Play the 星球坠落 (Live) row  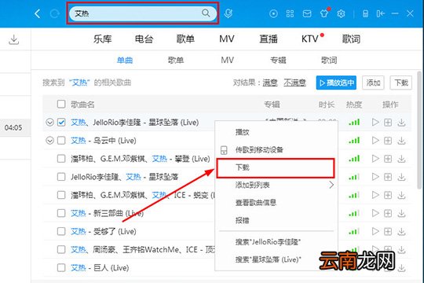(375, 123)
